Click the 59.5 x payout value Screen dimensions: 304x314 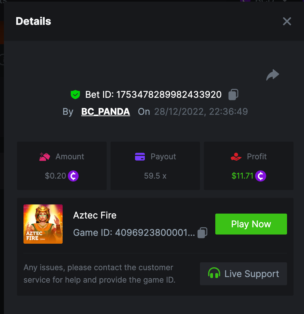pyautogui.click(x=155, y=176)
